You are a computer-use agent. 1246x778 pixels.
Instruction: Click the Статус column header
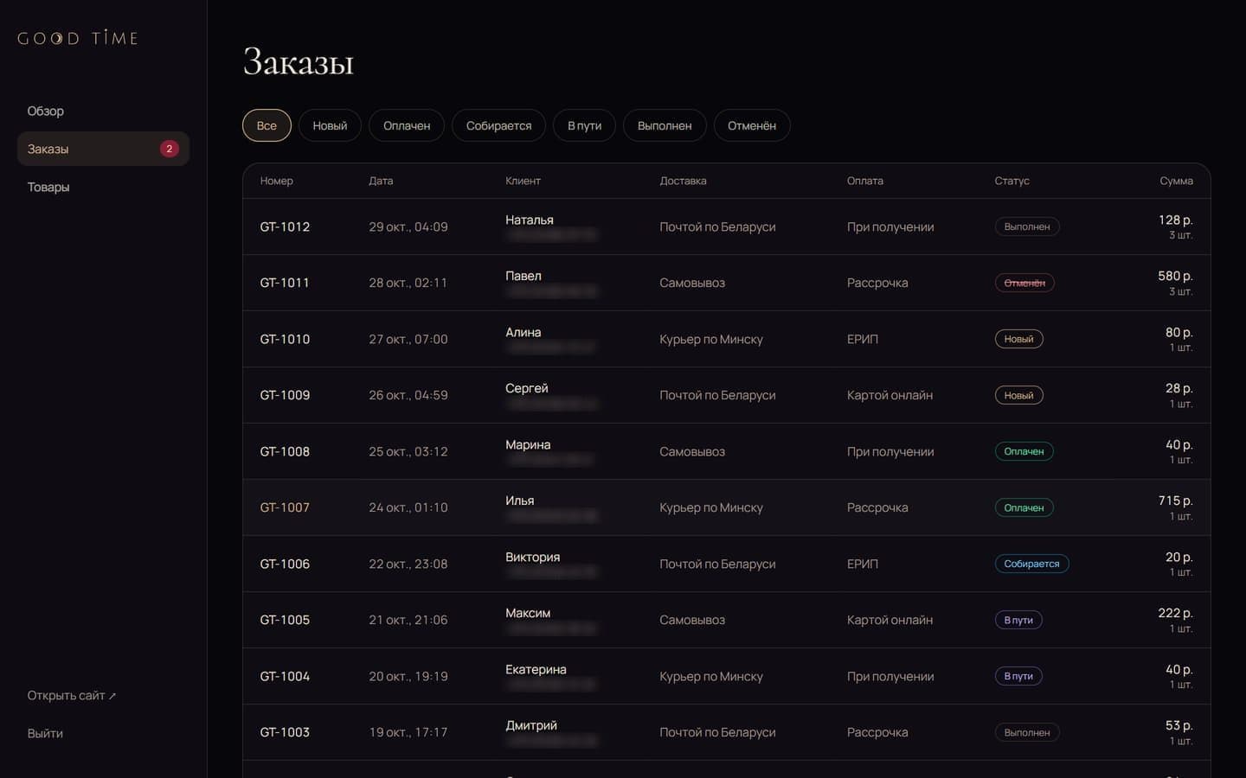[x=1012, y=181]
